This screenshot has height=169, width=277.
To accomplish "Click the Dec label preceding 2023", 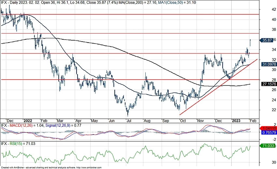I will (x=218, y=121).
